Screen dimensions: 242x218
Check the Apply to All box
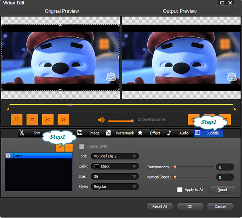(180, 190)
